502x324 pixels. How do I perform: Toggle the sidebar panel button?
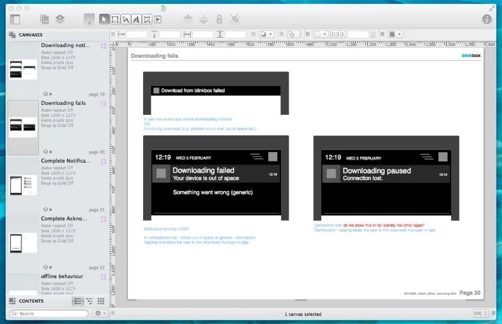[15, 19]
